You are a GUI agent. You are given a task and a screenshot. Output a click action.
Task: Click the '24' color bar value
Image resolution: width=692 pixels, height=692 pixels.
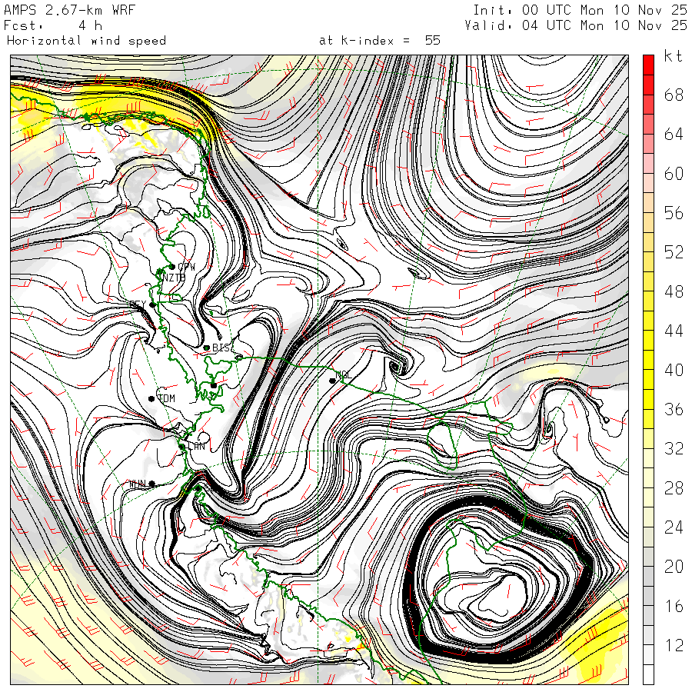tap(674, 527)
